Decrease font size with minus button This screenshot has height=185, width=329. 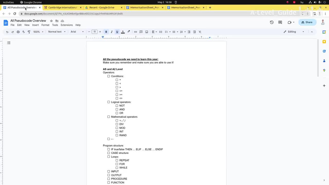pos(89,32)
